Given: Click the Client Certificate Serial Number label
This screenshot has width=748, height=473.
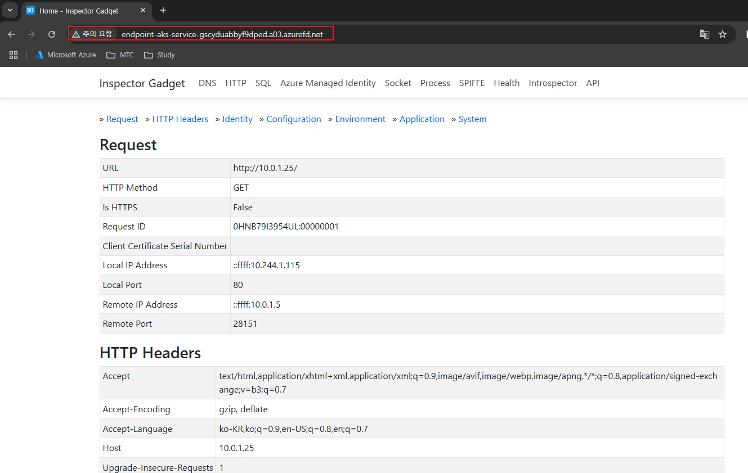Looking at the screenshot, I should [165, 246].
